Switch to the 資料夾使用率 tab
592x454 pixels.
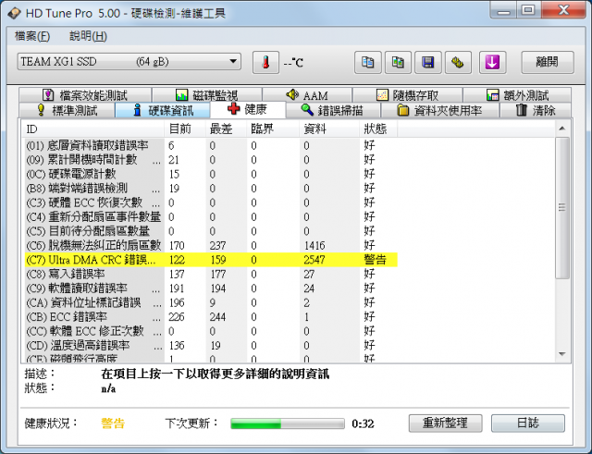click(x=440, y=110)
